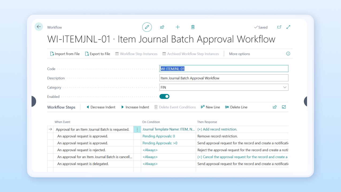
Task: Click Import from File
Action: point(65,54)
